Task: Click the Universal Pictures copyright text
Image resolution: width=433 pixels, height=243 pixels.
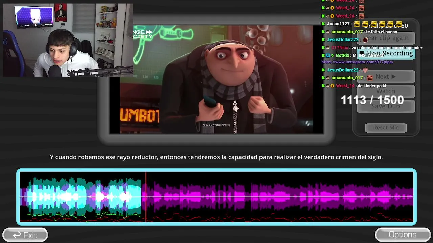Action: 216,125
